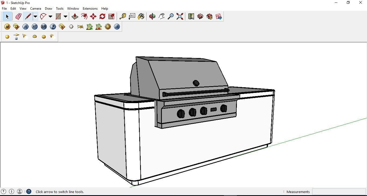Screen dimensions: 367x196
Task: Activate the Orbit camera tool
Action: [x=152, y=17]
